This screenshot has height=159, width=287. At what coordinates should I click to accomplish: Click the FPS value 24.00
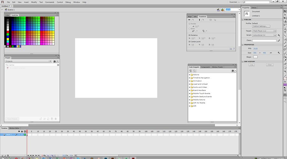[x=255, y=49]
